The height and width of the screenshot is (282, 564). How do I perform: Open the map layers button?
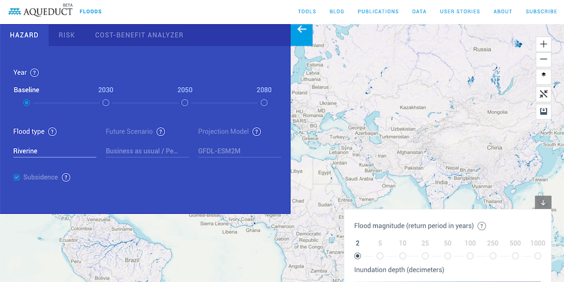(x=544, y=76)
